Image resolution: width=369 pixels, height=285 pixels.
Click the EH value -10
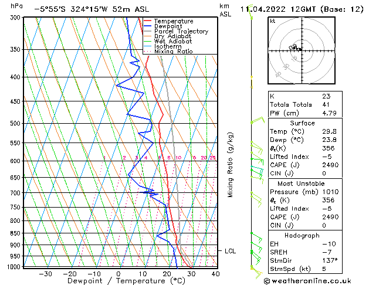[x=329, y=244]
